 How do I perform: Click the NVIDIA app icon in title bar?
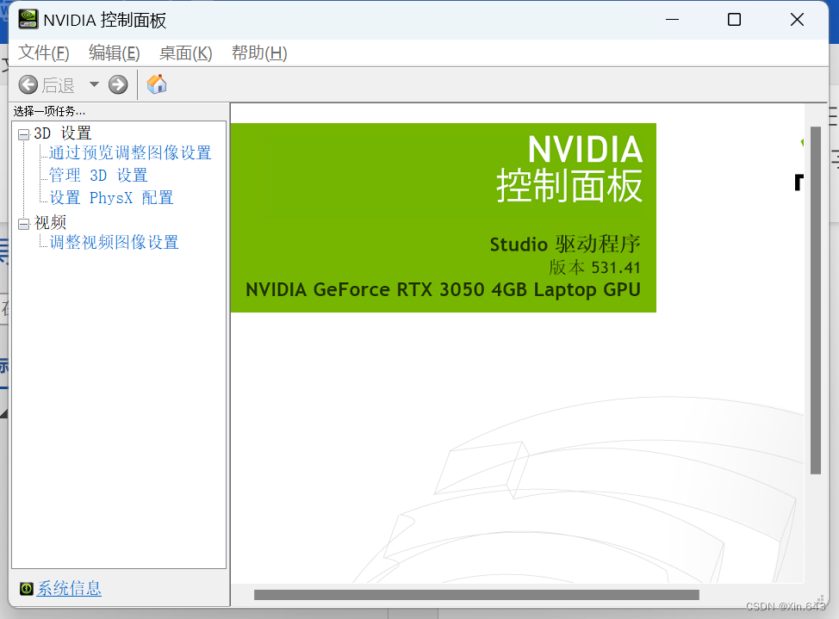(28, 19)
